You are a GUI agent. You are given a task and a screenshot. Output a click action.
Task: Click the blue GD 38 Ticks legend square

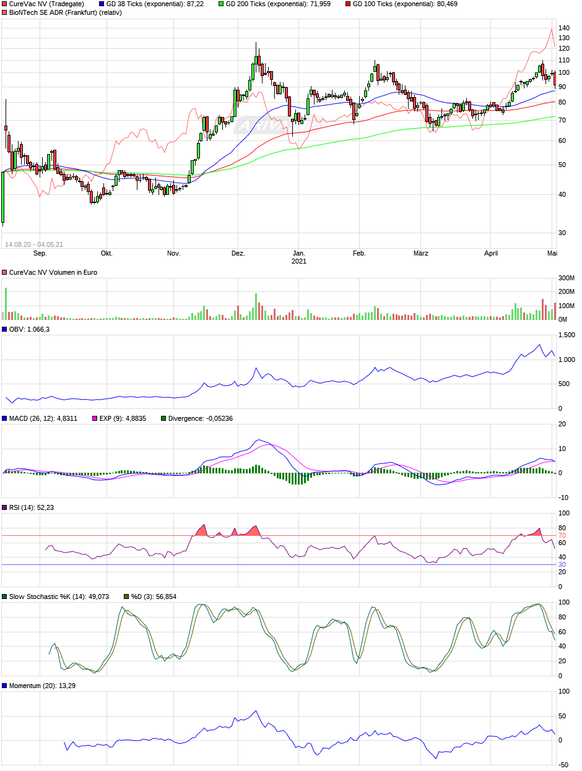[102, 4]
